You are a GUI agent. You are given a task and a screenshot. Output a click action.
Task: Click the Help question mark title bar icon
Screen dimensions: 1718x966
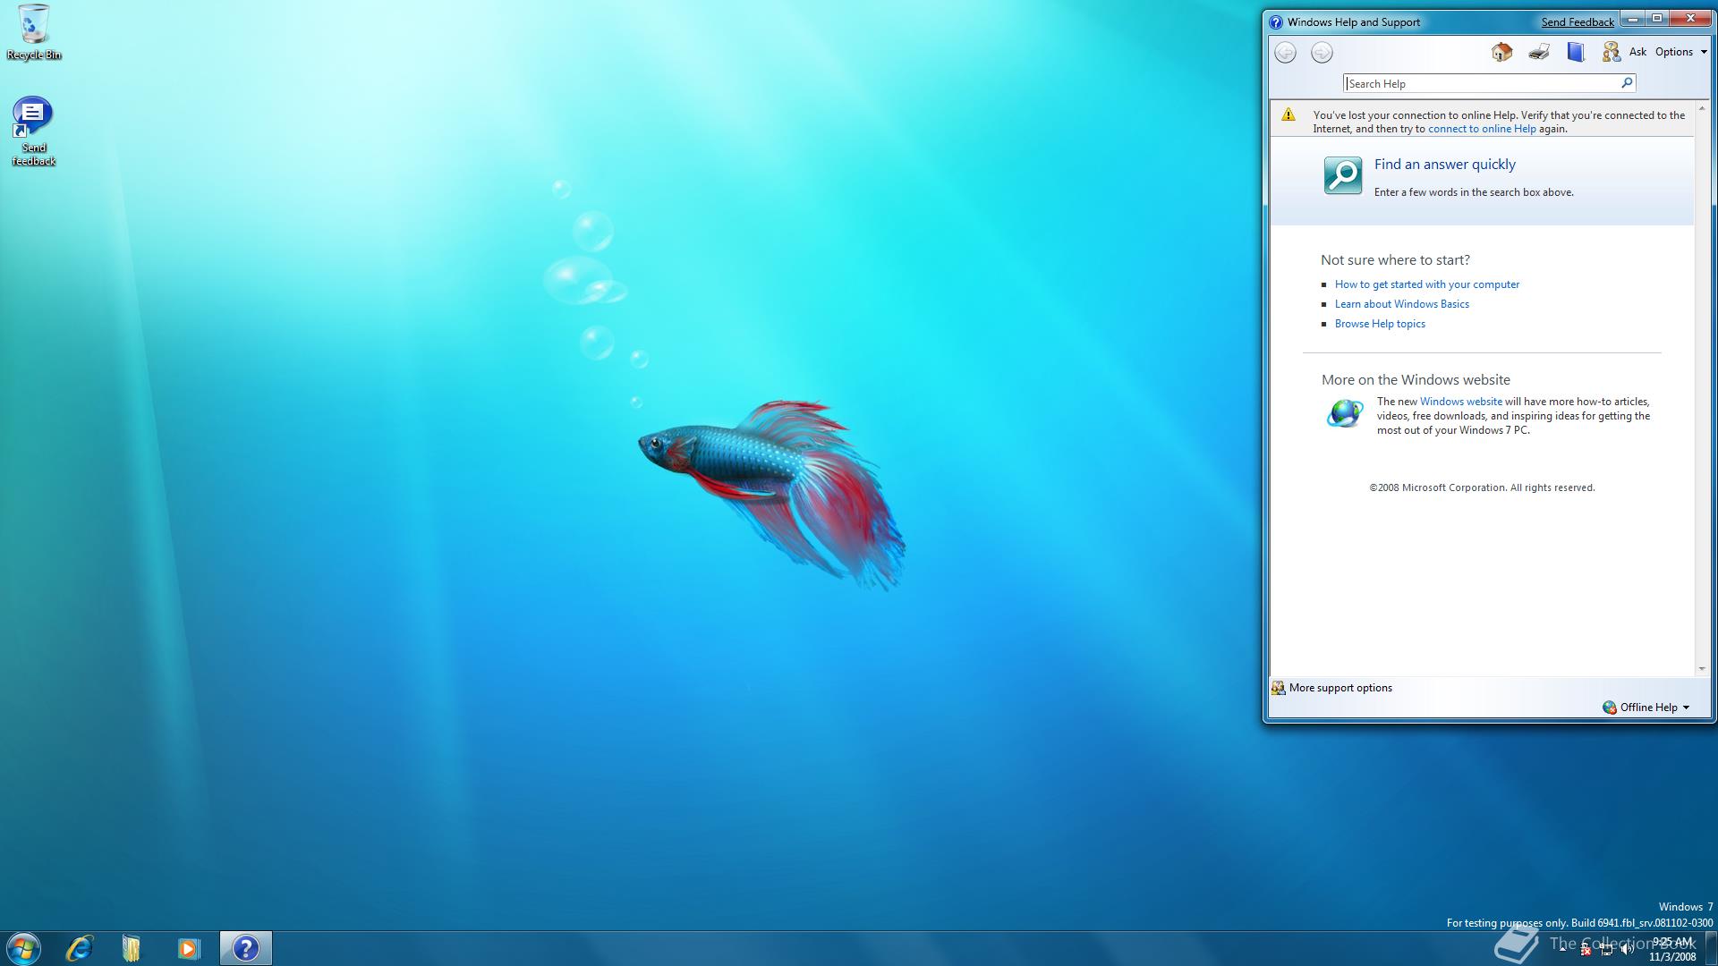[x=1276, y=22]
